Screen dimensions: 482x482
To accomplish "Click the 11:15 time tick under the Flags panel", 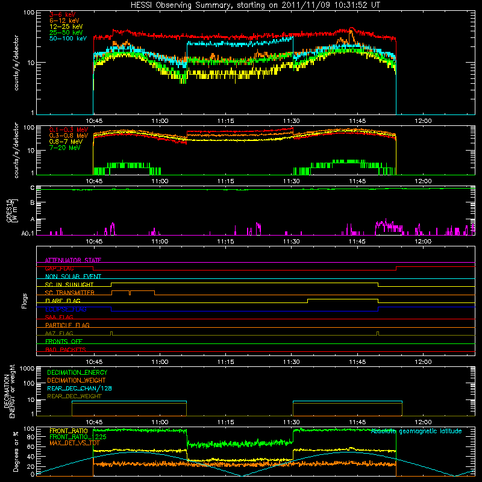I will click(x=225, y=362).
